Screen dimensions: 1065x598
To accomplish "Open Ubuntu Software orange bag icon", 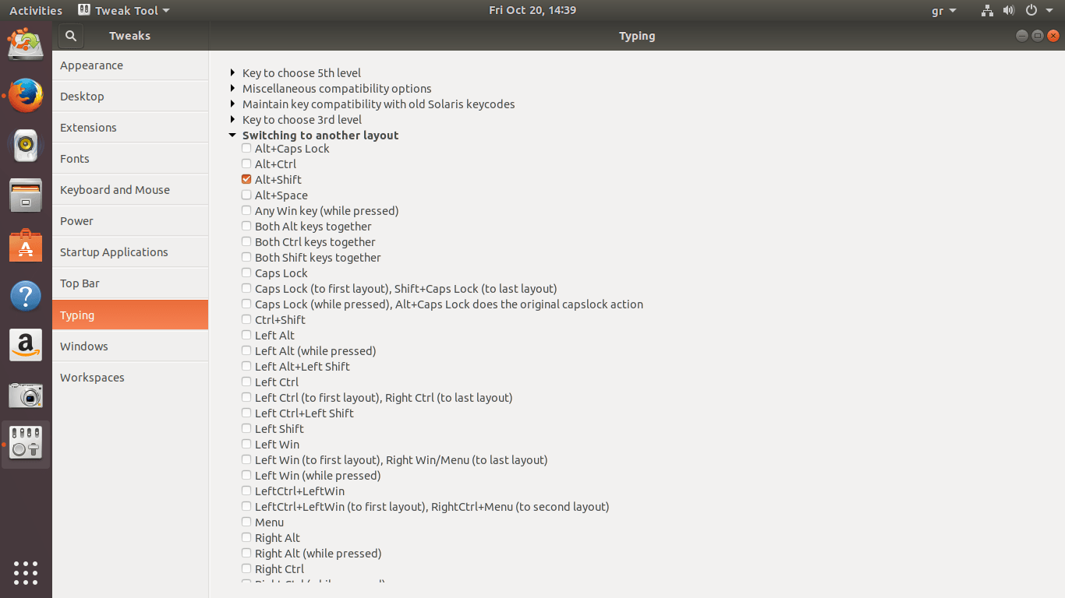I will pos(26,245).
